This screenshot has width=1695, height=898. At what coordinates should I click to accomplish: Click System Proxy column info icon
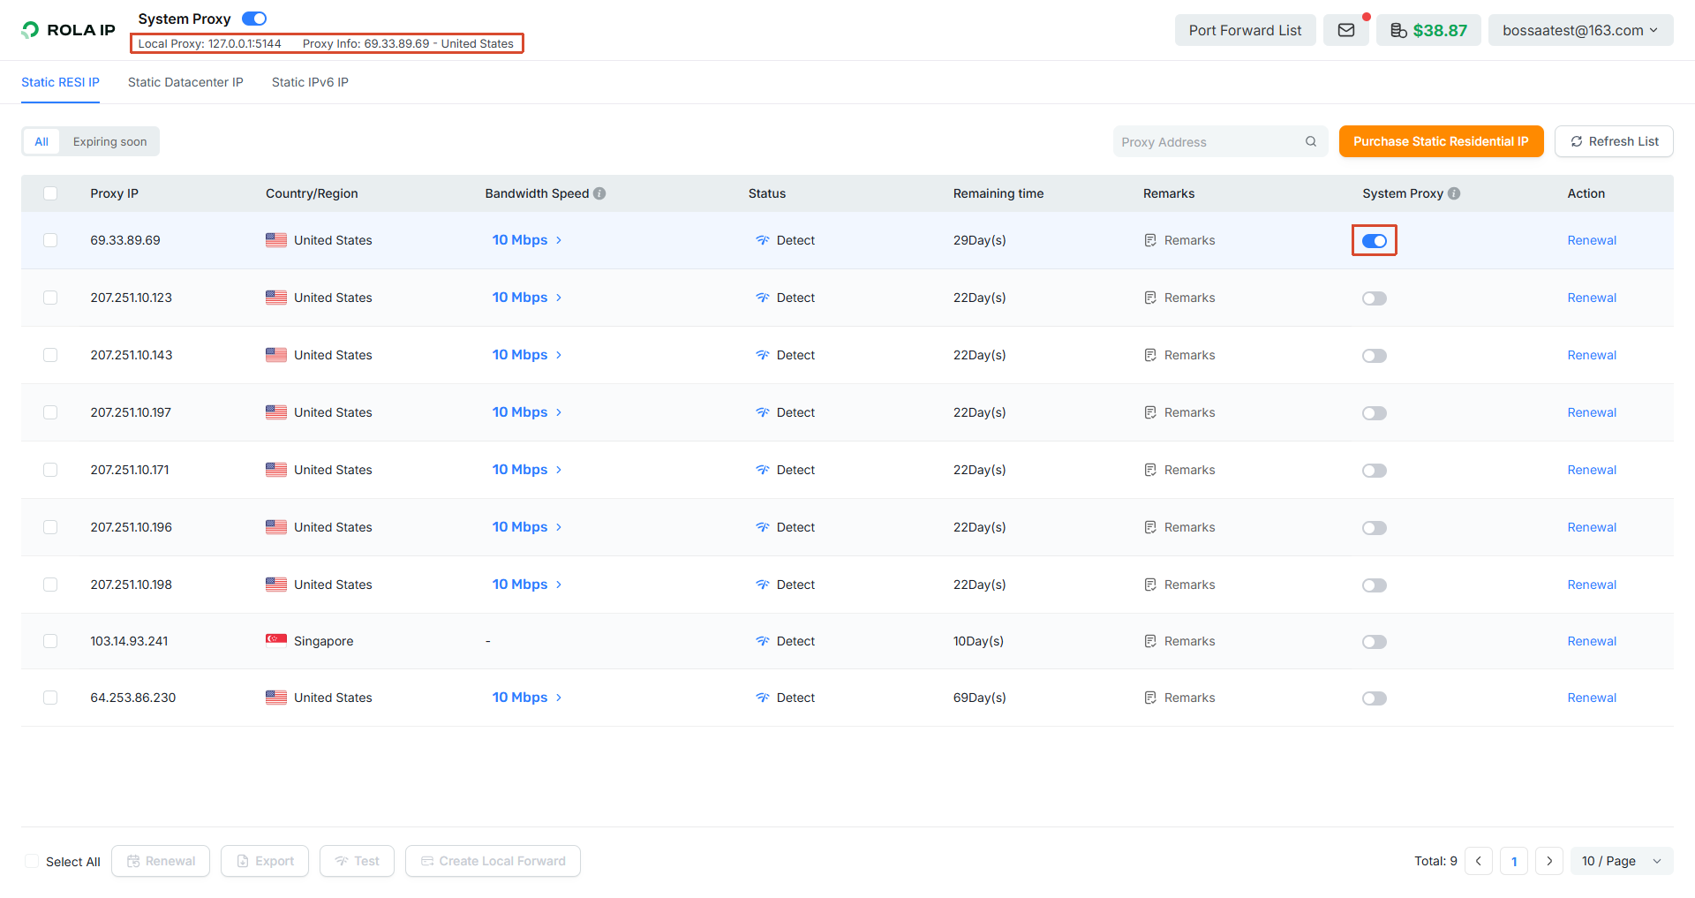click(1454, 193)
